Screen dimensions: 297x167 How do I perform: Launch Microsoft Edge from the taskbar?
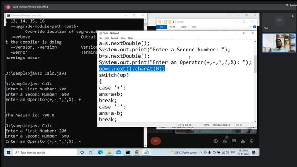pos(100,152)
